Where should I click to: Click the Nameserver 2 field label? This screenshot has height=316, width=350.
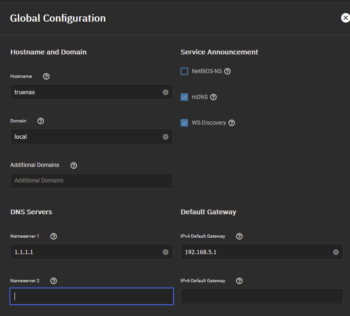[x=25, y=281]
